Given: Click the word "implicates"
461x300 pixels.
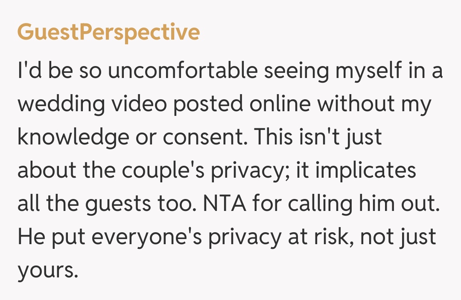Looking at the screenshot, I should click(365, 171).
